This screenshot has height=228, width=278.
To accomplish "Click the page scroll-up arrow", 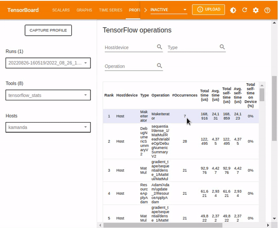I will click(x=274, y=23).
